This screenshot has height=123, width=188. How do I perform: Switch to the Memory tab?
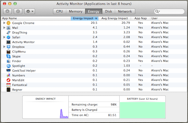(x=76, y=12)
